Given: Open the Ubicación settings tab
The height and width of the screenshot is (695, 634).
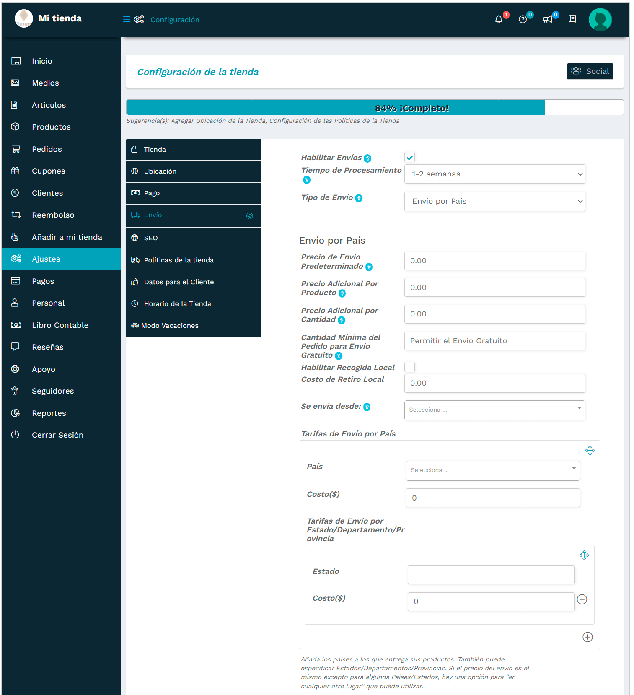Looking at the screenshot, I should coord(194,171).
